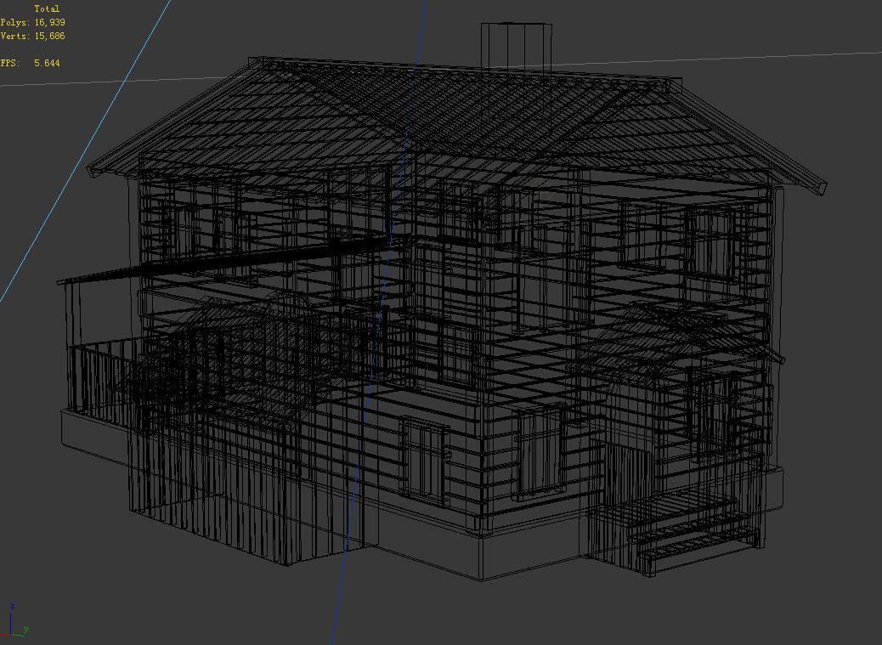
Task: Click the "Verts: 15,686" statistic text
Action: (32, 36)
